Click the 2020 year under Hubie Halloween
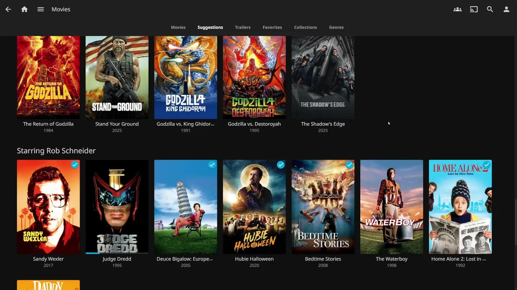The width and height of the screenshot is (517, 290). point(254,265)
